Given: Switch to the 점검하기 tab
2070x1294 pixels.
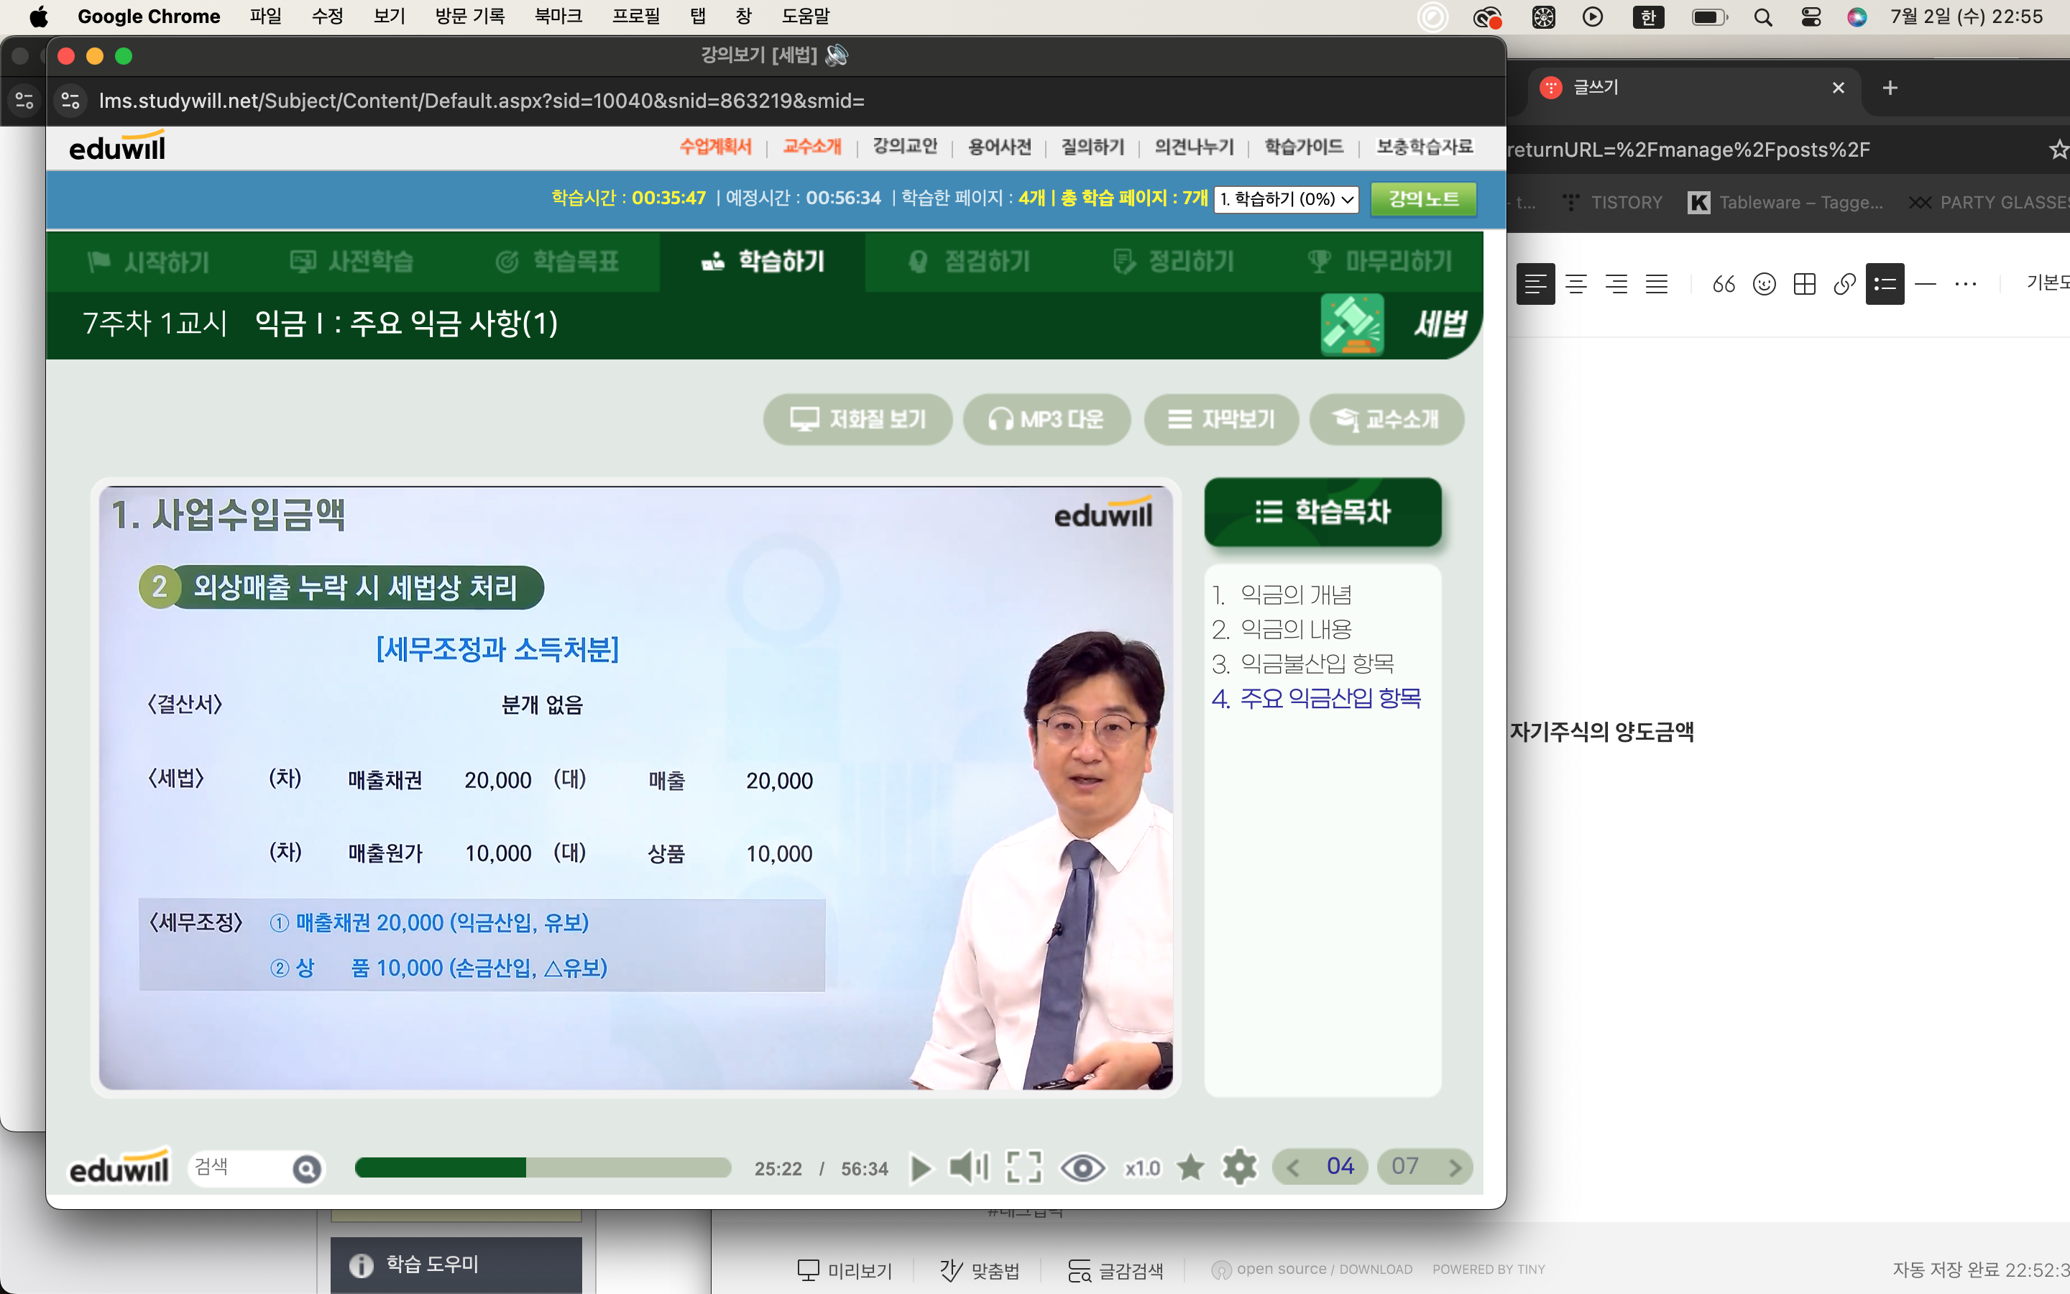Looking at the screenshot, I should point(969,261).
